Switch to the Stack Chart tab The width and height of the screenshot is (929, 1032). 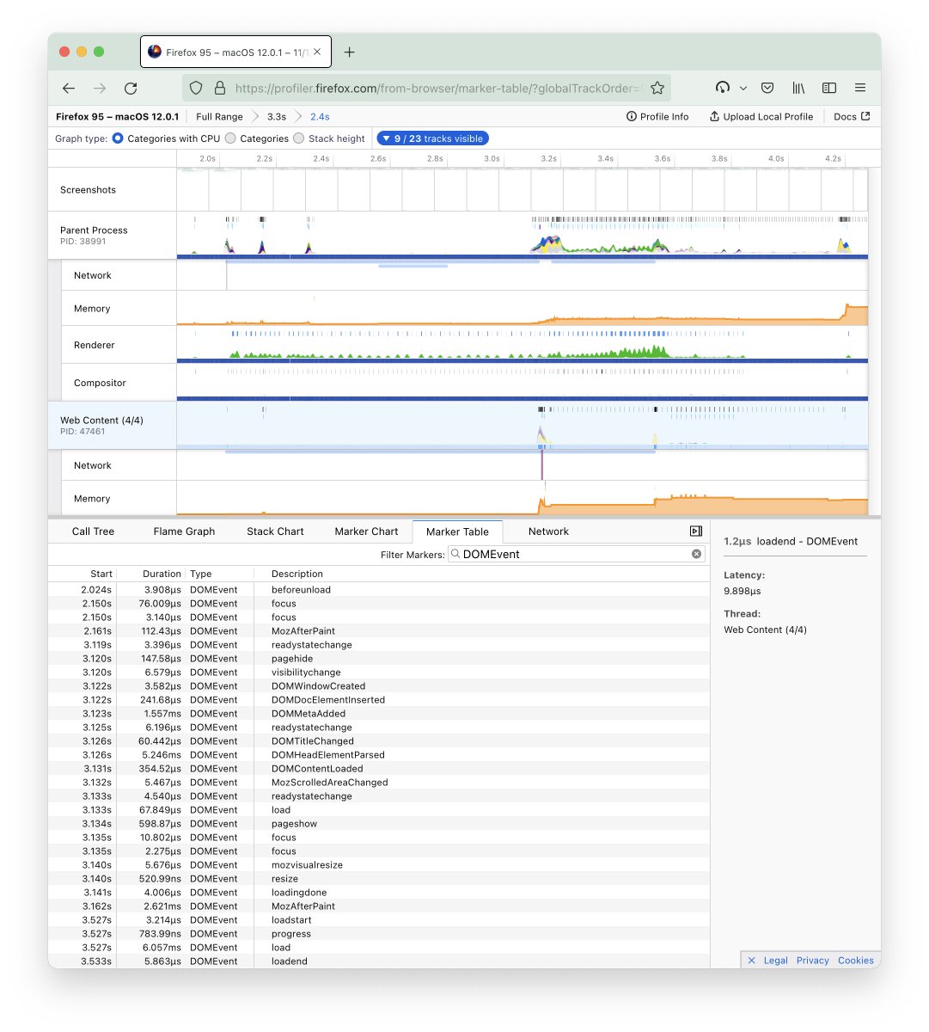tap(275, 531)
